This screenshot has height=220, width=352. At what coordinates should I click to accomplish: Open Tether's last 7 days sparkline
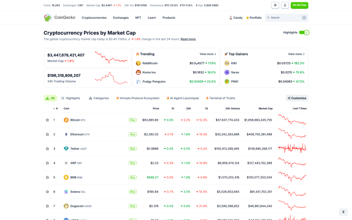pos(292,148)
